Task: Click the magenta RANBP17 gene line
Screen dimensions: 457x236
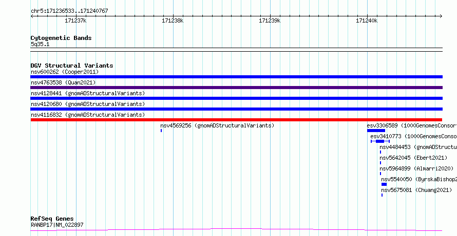Action: (236, 230)
